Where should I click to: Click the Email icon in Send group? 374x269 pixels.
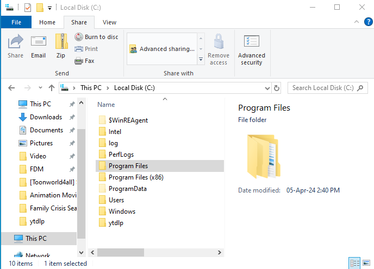(38, 46)
